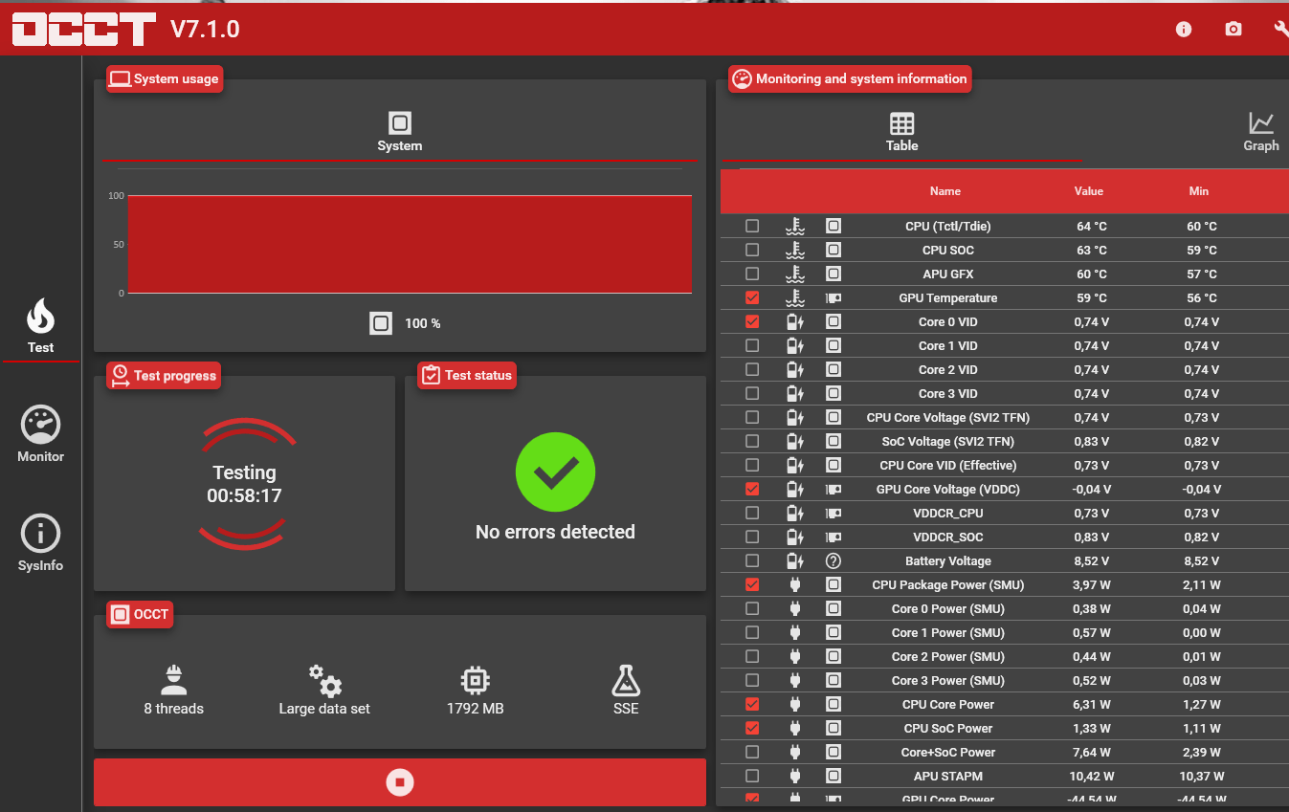Select the Table view tab
Screen dimensions: 1289x812
coord(902,132)
